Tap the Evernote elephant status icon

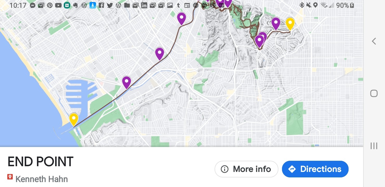click(75, 5)
